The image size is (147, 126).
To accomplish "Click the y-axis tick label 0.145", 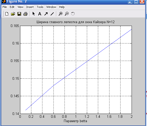I will (x=15, y=96).
